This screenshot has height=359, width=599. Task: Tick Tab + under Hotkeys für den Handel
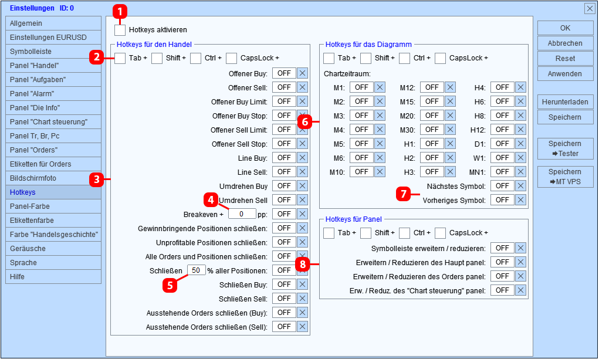tap(120, 58)
